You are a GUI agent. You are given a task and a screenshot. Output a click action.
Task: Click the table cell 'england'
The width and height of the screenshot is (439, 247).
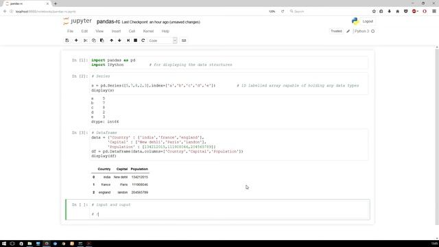coord(104,192)
